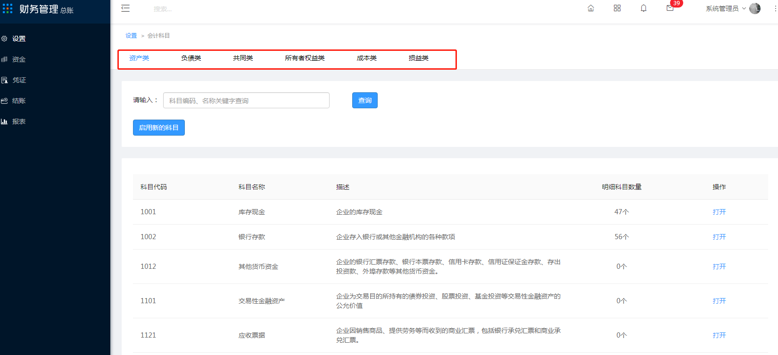Click the 查询 search button

365,100
